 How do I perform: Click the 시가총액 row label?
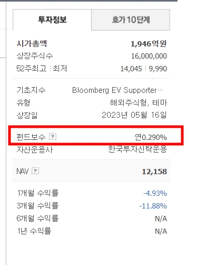tap(32, 43)
